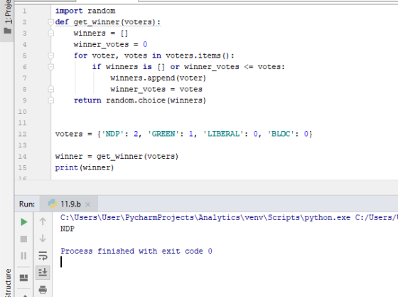Collapse the for loop block
Viewport: 398px width, 297px height.
point(50,56)
